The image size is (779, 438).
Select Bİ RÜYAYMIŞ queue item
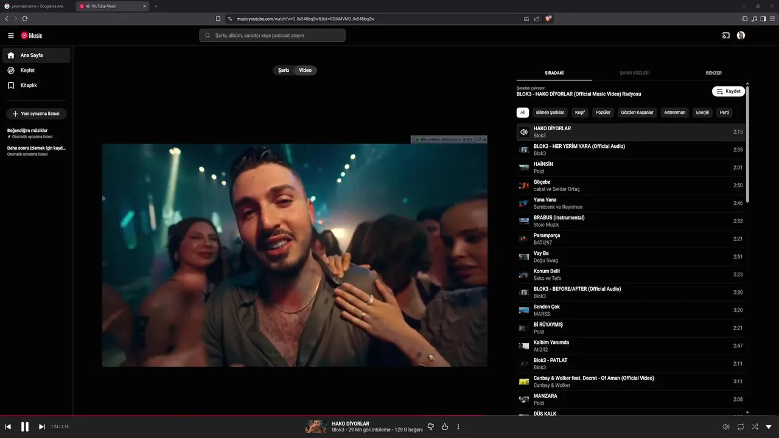(631, 328)
